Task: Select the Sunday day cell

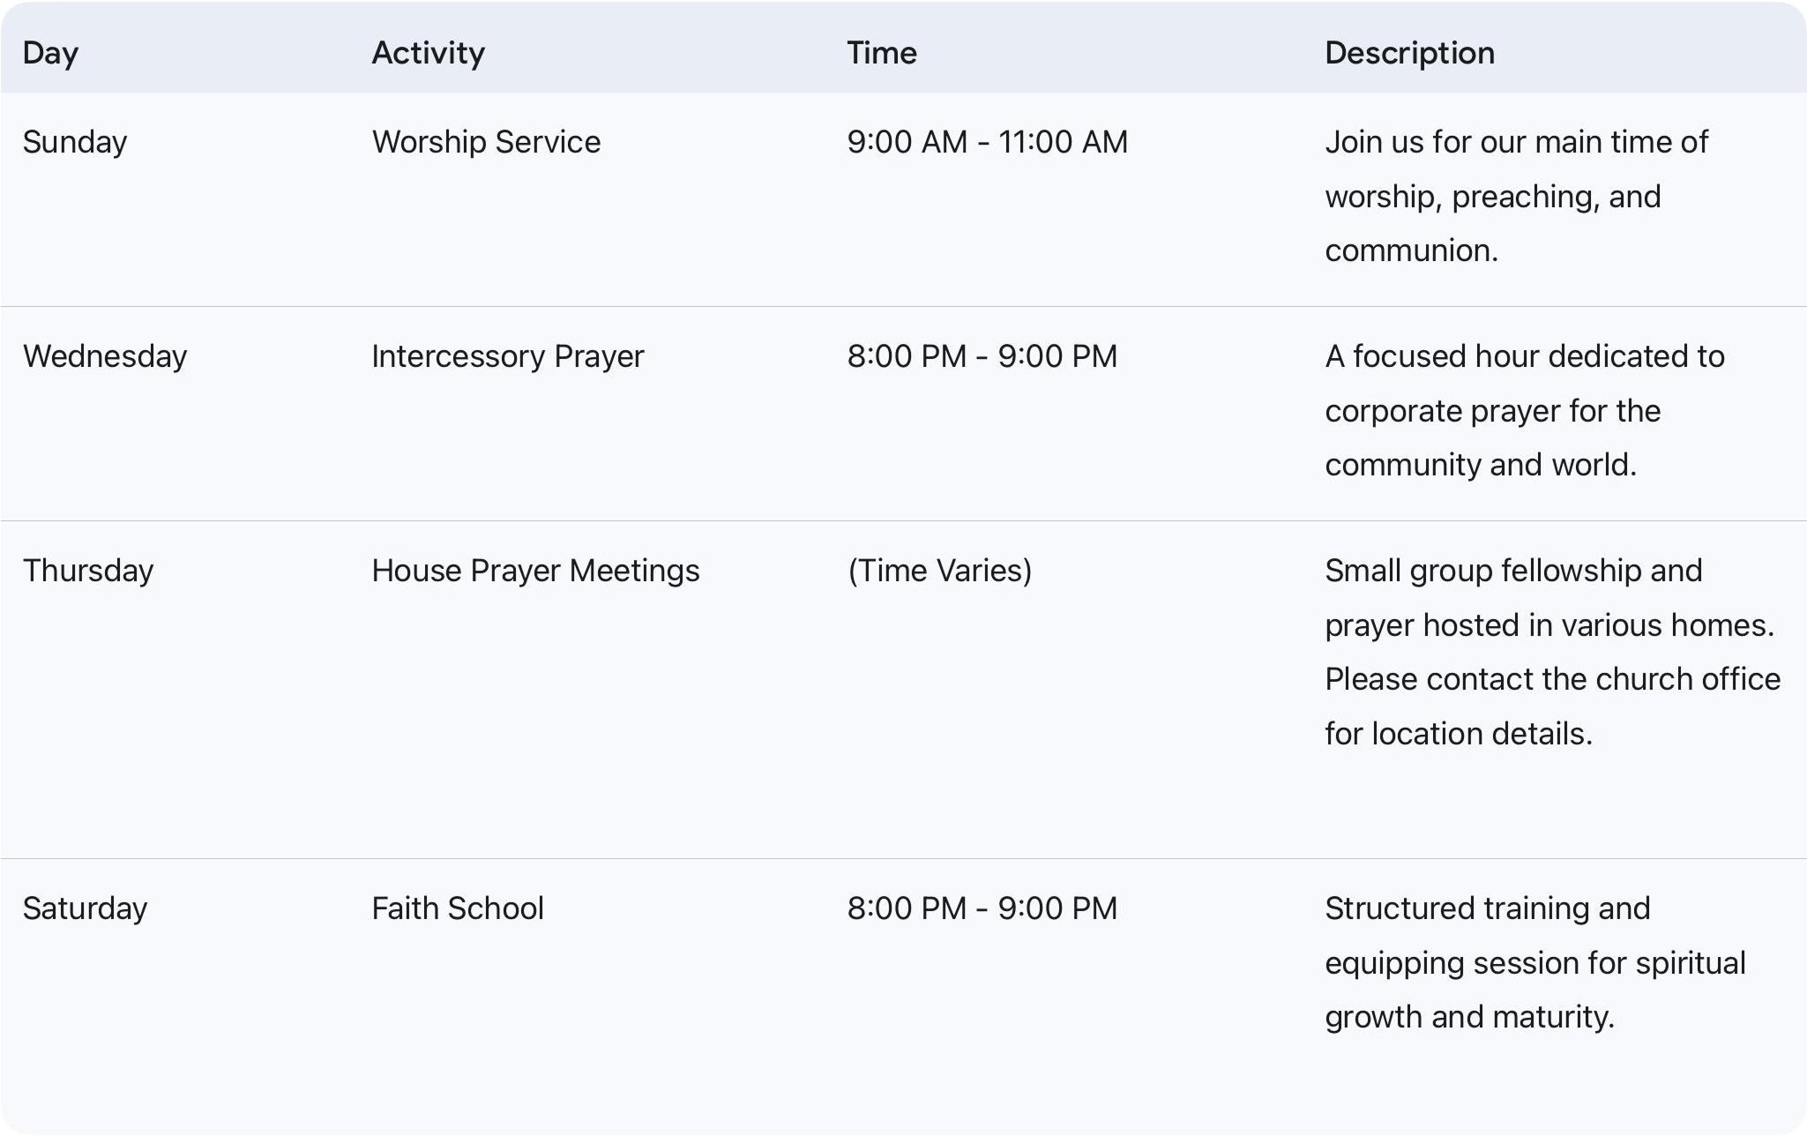Action: (75, 142)
